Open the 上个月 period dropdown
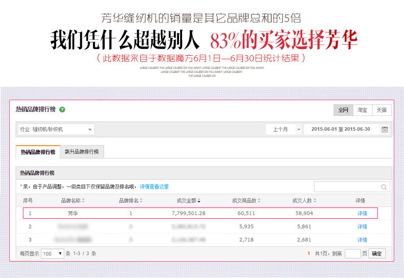Viewport: 404px width, 278px height. pos(284,129)
